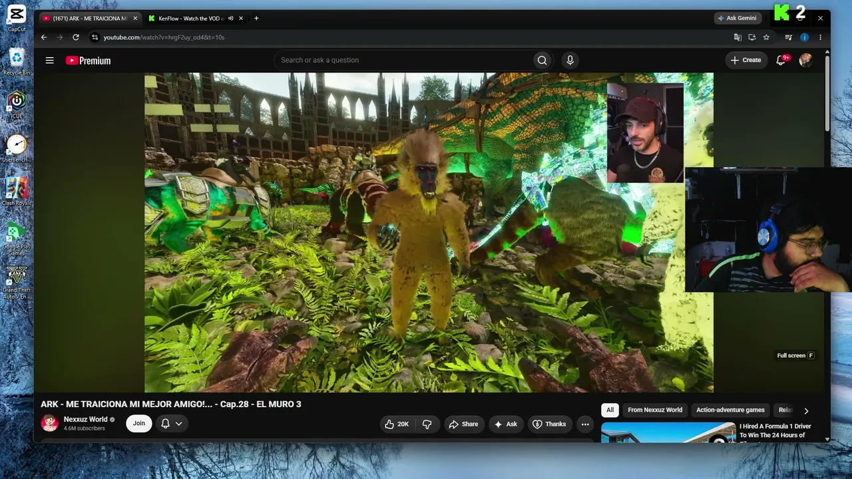Expand notification bell options for Nexxuz World
The height and width of the screenshot is (479, 852).
pos(172,424)
